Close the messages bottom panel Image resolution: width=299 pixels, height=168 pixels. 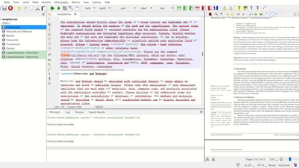[201, 112]
